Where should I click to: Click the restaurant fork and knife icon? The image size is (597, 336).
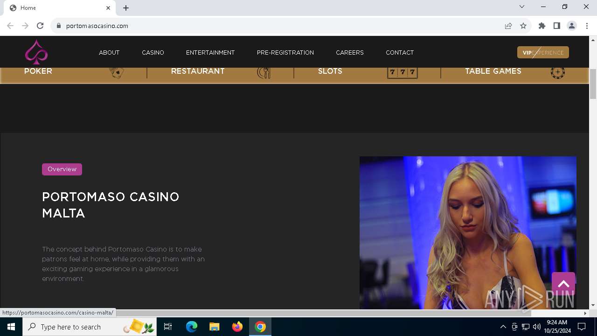point(264,72)
